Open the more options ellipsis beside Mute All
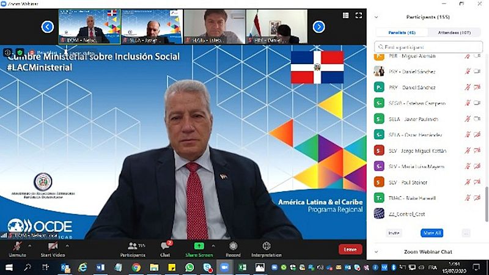 466,233
